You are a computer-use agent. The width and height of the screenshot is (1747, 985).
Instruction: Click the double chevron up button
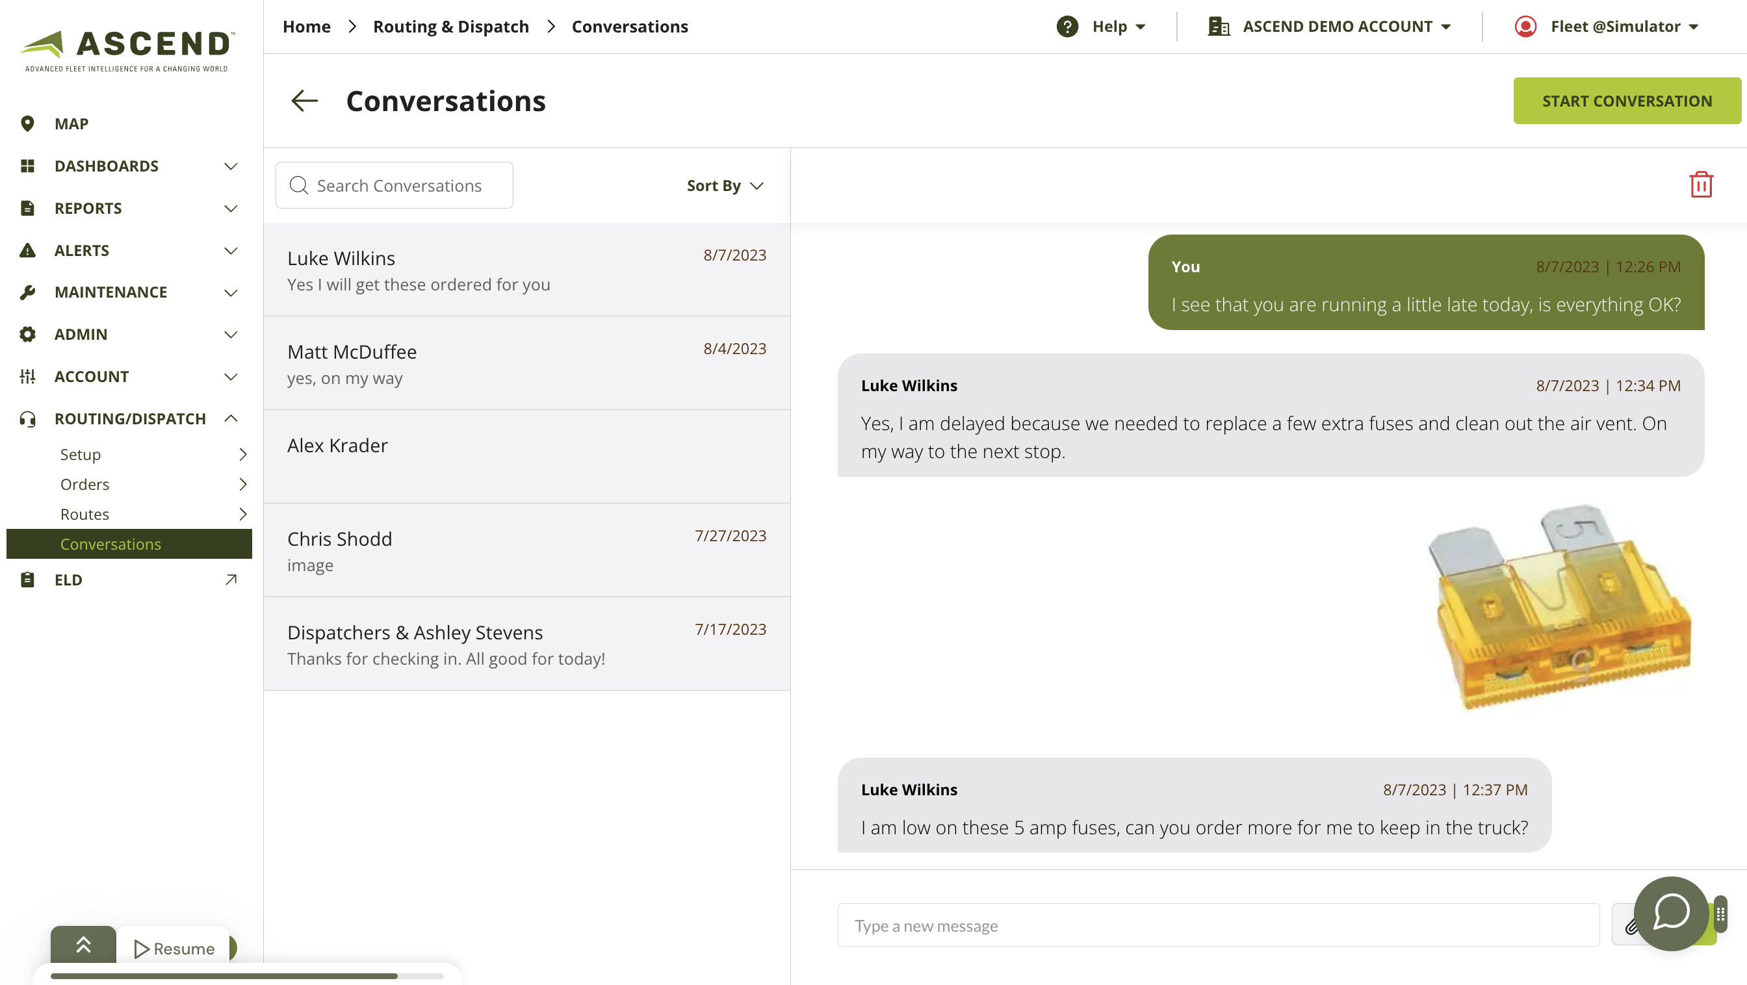click(83, 945)
